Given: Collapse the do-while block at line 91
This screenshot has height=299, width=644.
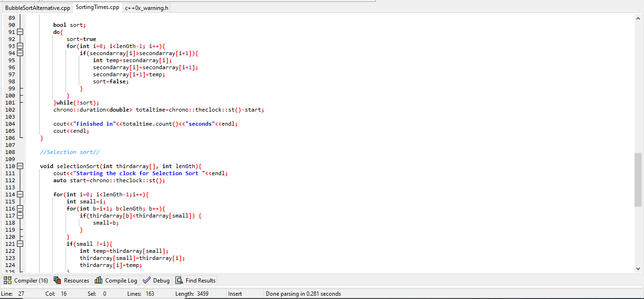Looking at the screenshot, I should tap(19, 32).
